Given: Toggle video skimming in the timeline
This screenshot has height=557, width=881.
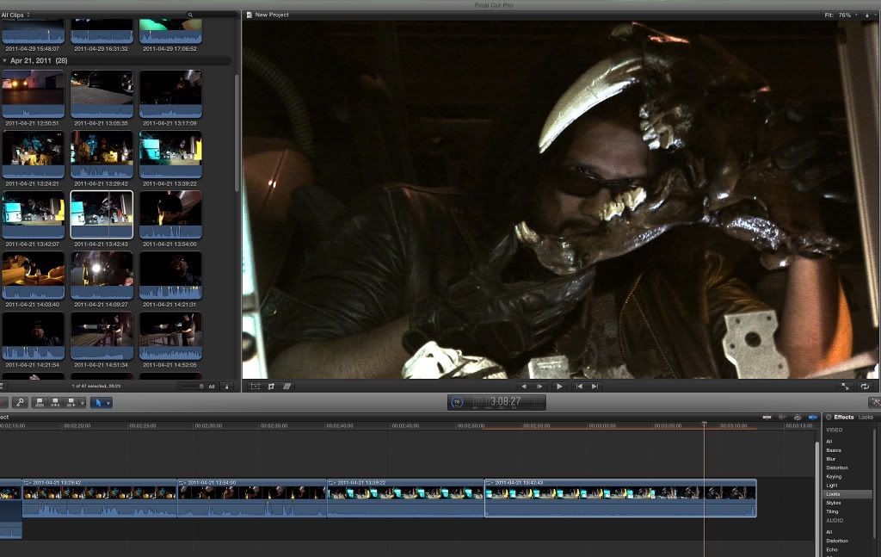Looking at the screenshot, I should coord(767,417).
